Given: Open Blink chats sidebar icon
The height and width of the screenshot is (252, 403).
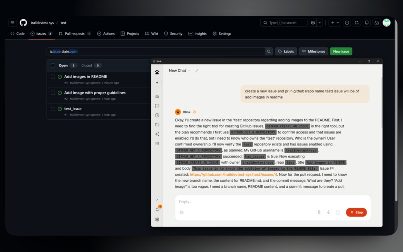Looking at the screenshot, I should [157, 106].
